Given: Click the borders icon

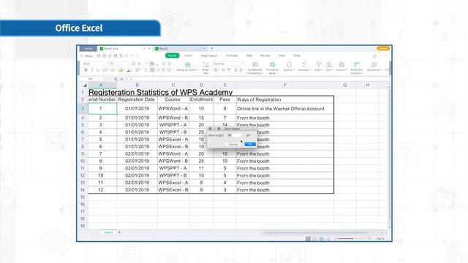Looking at the screenshot, I should pos(105,70).
